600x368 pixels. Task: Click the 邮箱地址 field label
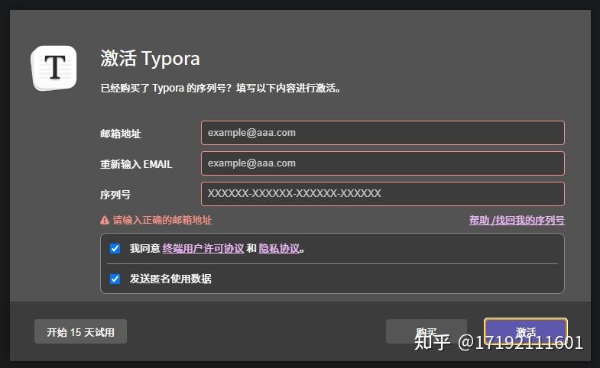121,134
